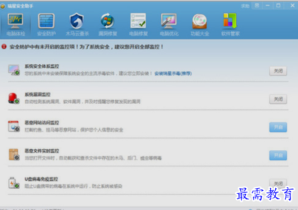Select the 电脑优化 tab label
298x210 pixels.
click(169, 34)
